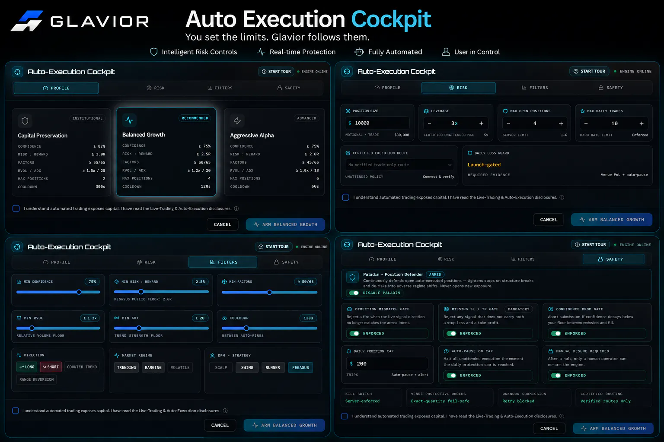Click the Min ADX signal icon
The height and width of the screenshot is (442, 664).
tap(117, 318)
